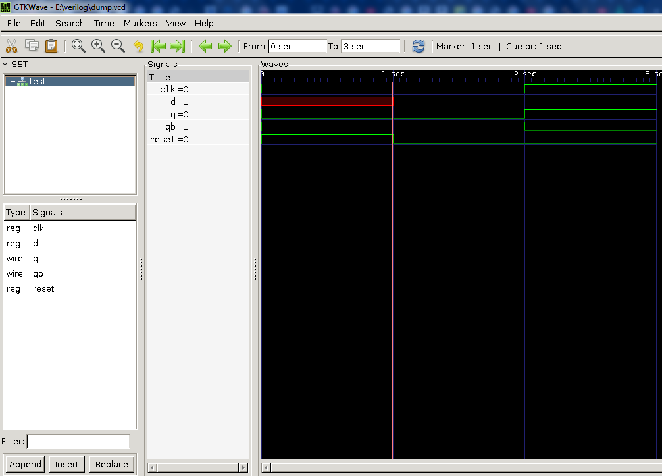The image size is (662, 476).
Task: Click the waveform horizontal scrollbar
Action: [461, 467]
